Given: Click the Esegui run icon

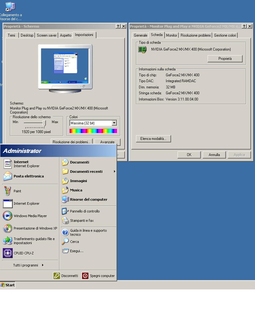Looking at the screenshot, I should pos(65,251).
